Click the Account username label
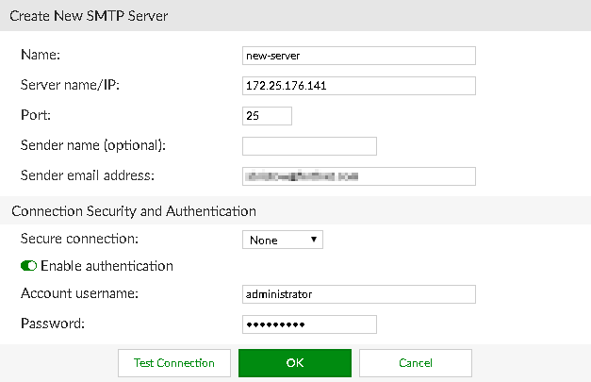 point(80,293)
